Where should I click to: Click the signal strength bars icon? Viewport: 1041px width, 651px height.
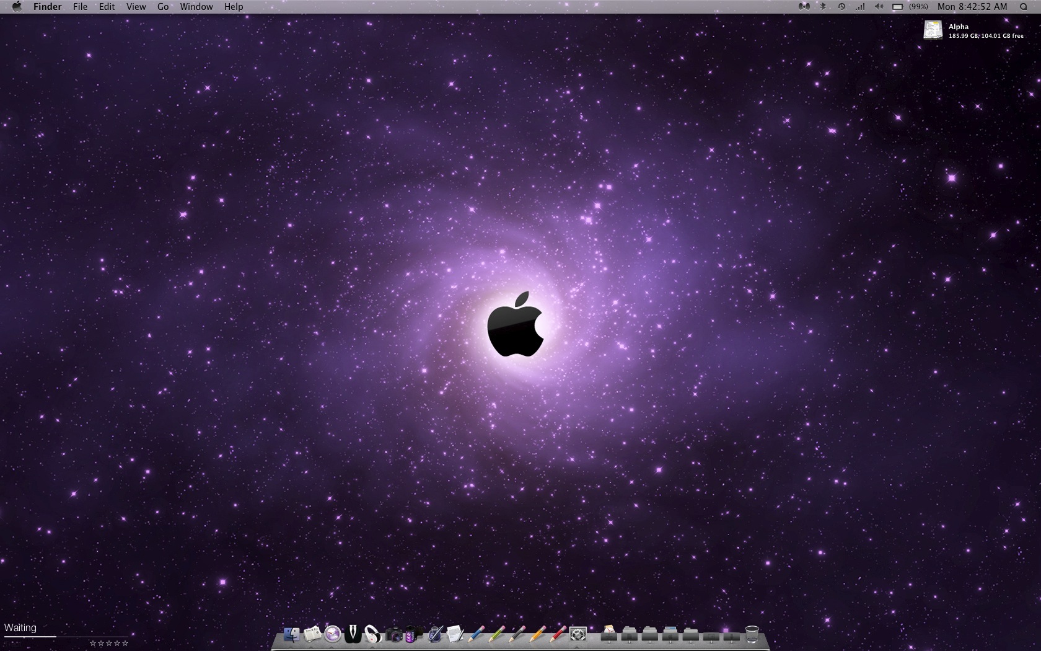coord(860,7)
